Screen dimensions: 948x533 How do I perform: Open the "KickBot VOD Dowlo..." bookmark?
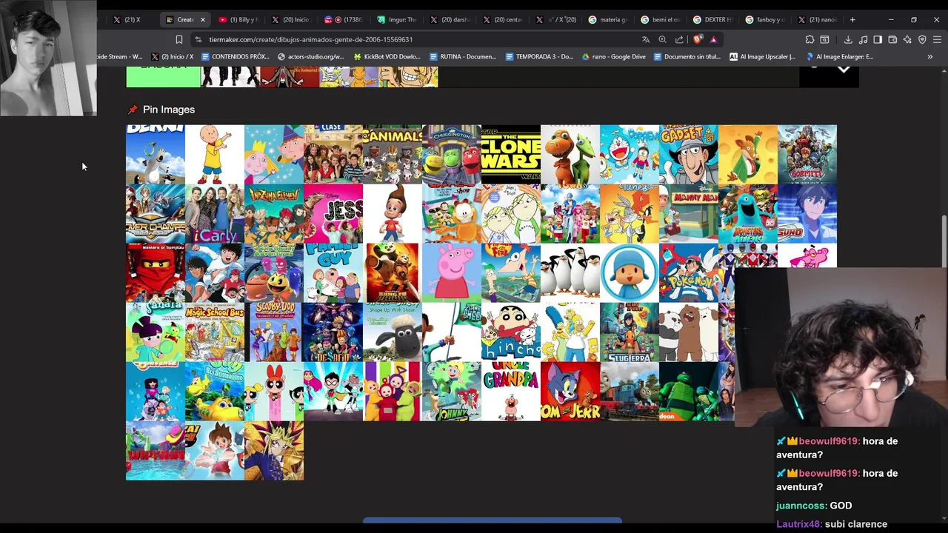(x=387, y=56)
